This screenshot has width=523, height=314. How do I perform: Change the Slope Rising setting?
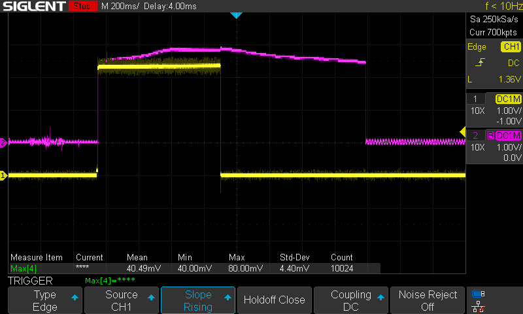pos(198,300)
